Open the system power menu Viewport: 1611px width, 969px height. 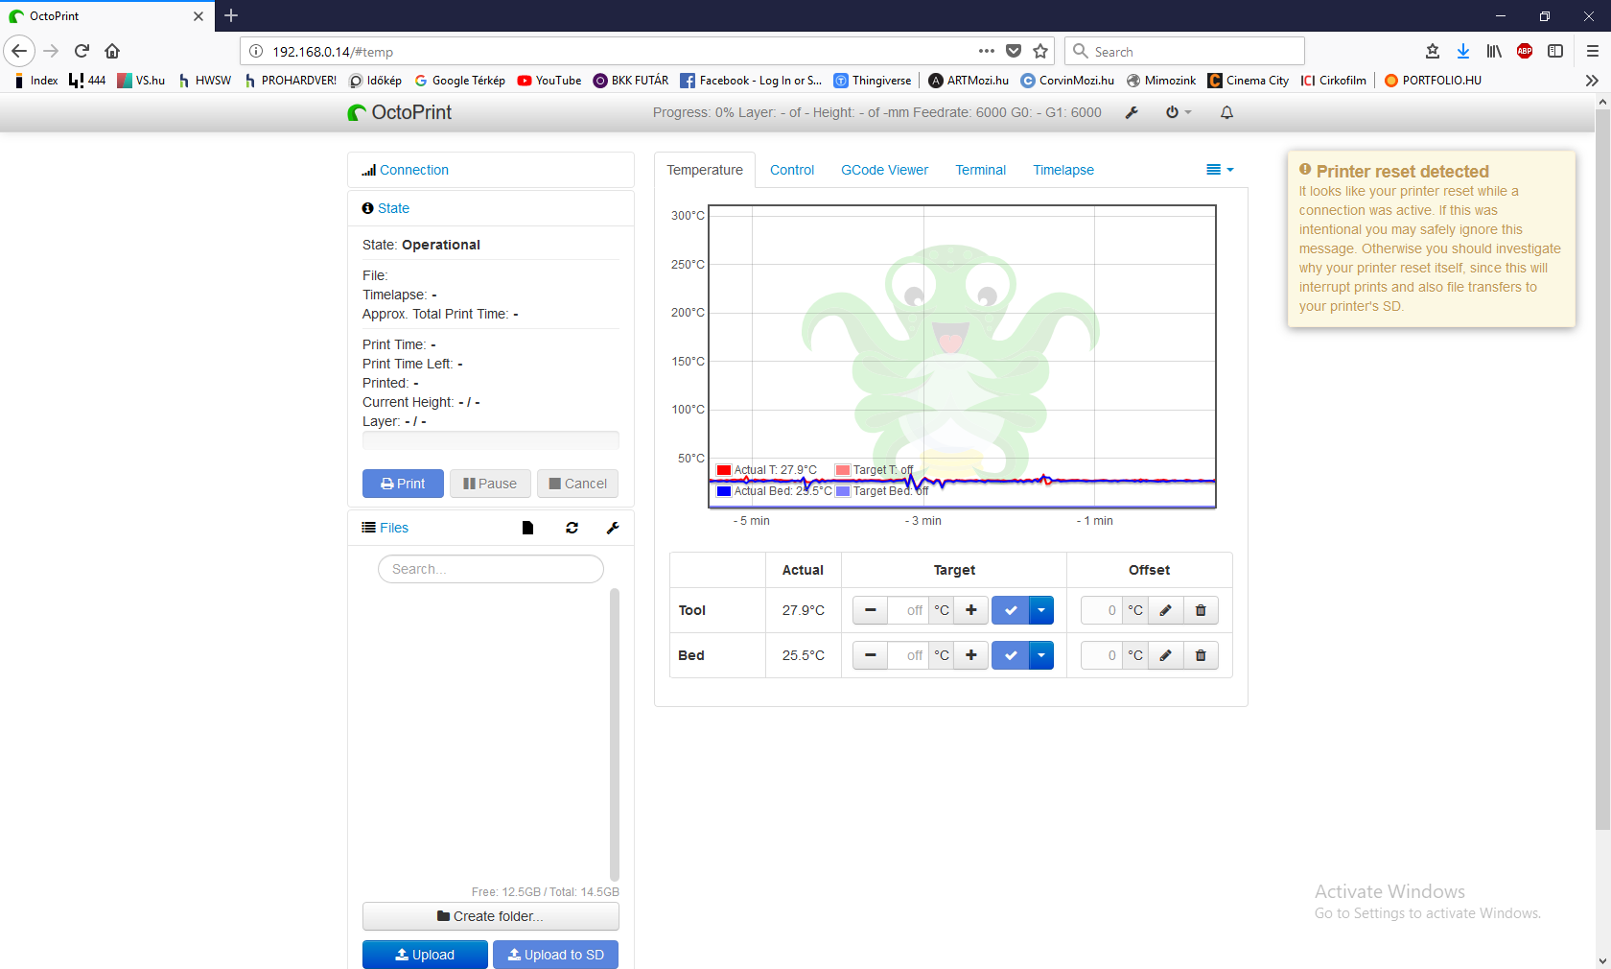point(1179,112)
